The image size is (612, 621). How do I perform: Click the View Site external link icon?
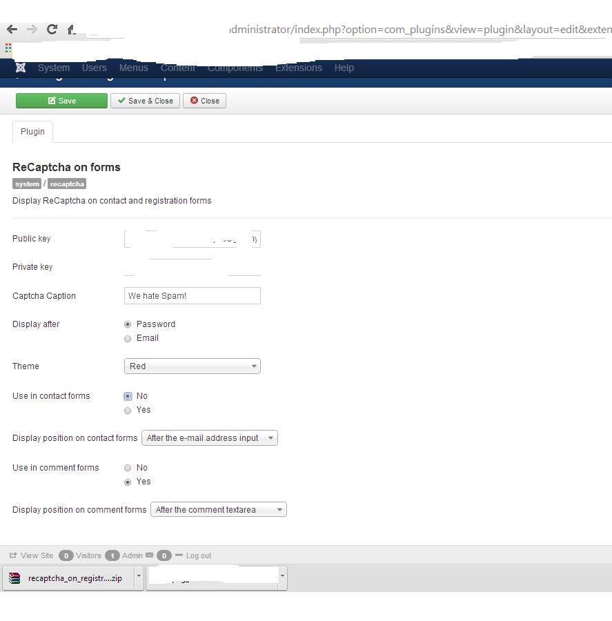coord(13,555)
